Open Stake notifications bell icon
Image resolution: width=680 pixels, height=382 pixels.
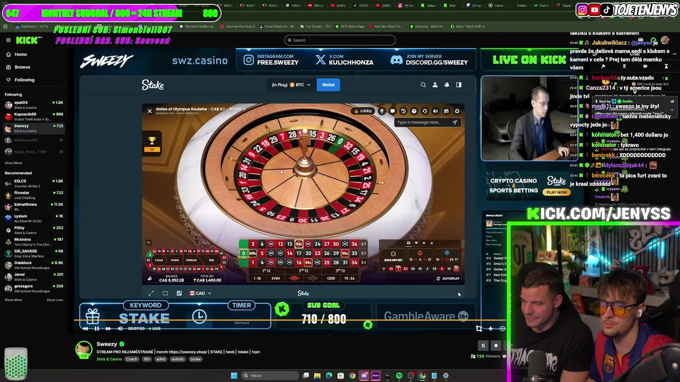click(447, 85)
